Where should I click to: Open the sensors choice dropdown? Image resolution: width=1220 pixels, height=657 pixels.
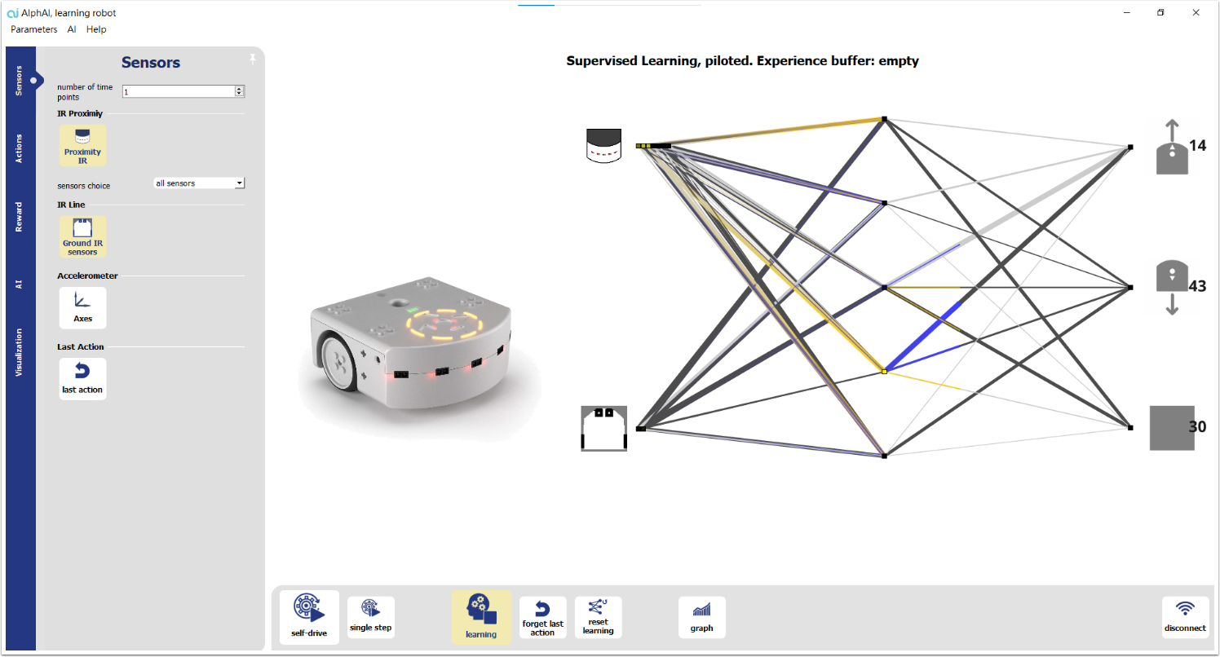pos(199,183)
